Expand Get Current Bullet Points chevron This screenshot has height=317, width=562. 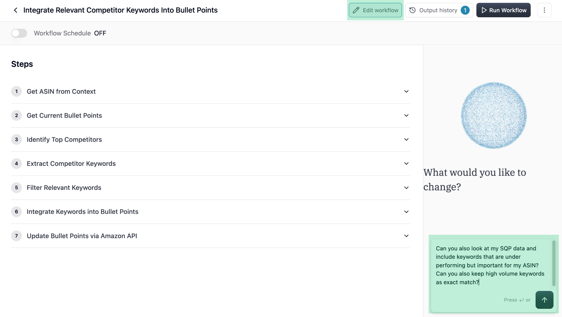(x=406, y=115)
